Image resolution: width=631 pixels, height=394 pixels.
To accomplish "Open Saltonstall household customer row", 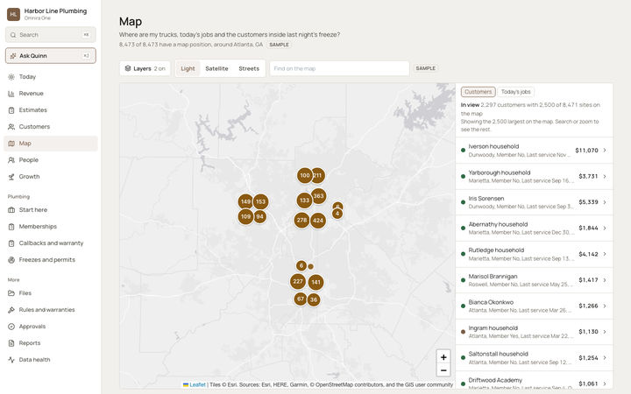I will coord(534,358).
